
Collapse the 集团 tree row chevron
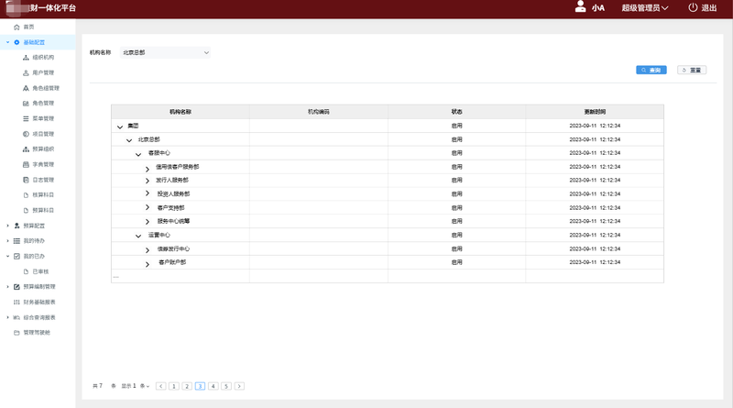click(x=120, y=127)
